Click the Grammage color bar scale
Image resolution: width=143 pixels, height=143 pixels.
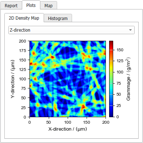(x=111, y=79)
